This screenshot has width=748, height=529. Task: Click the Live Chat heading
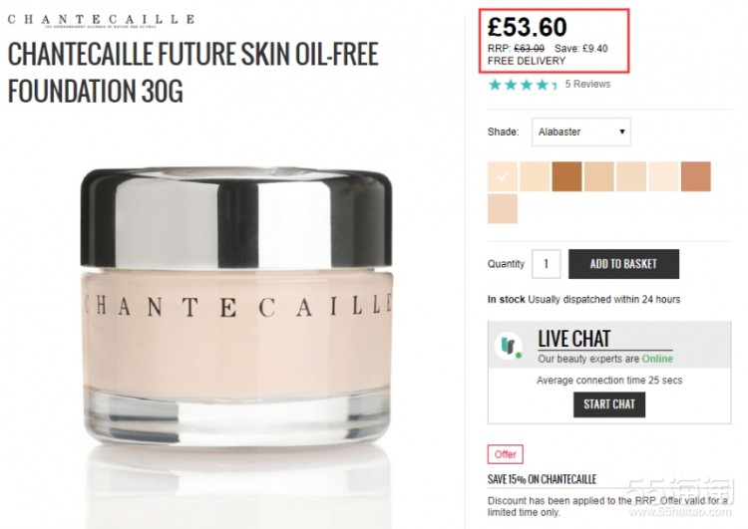click(573, 339)
